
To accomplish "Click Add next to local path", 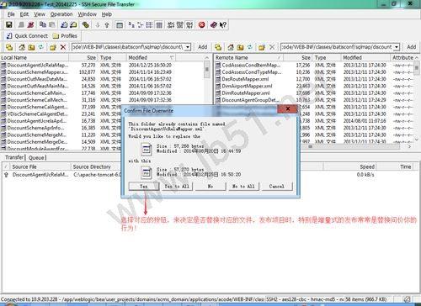I will click(202, 47).
